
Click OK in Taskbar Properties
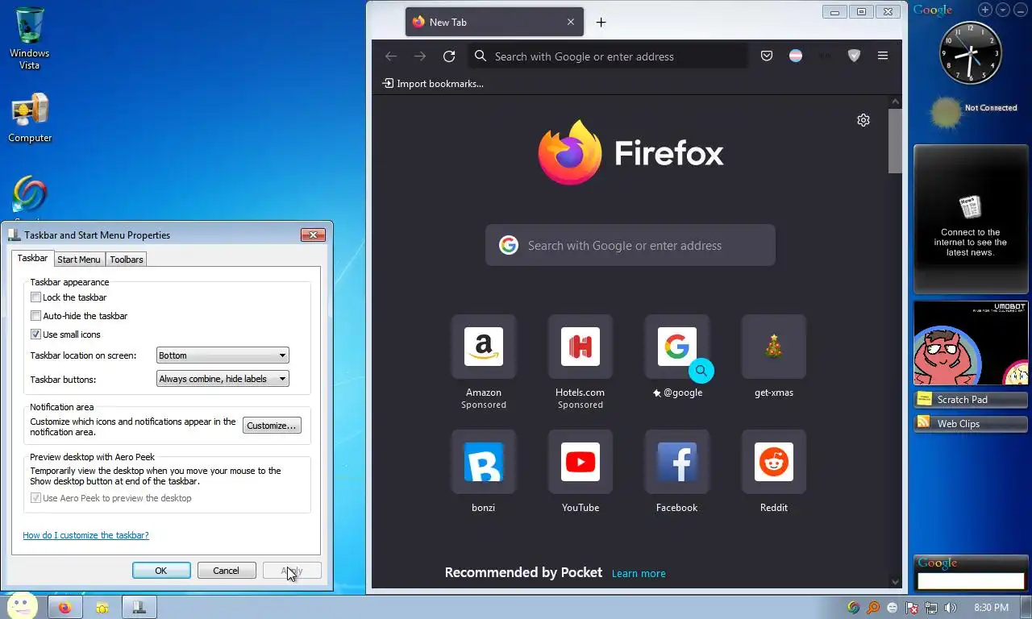161,571
